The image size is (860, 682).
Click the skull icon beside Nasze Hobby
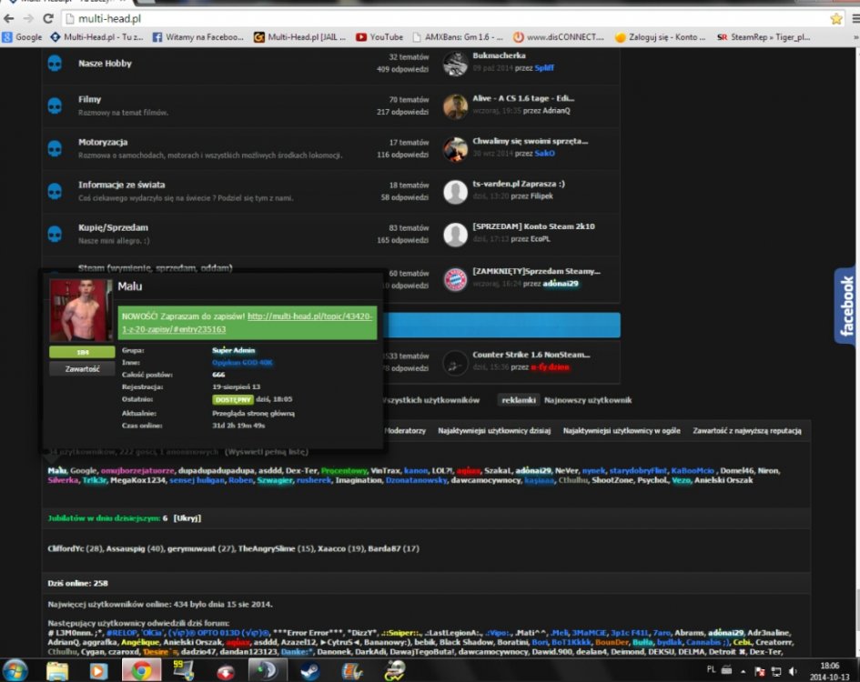(54, 64)
